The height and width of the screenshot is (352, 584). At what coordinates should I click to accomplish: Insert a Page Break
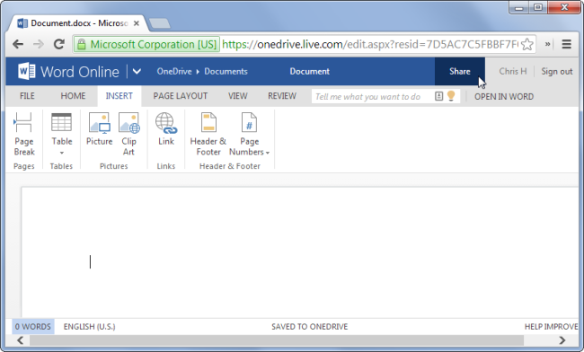click(24, 135)
